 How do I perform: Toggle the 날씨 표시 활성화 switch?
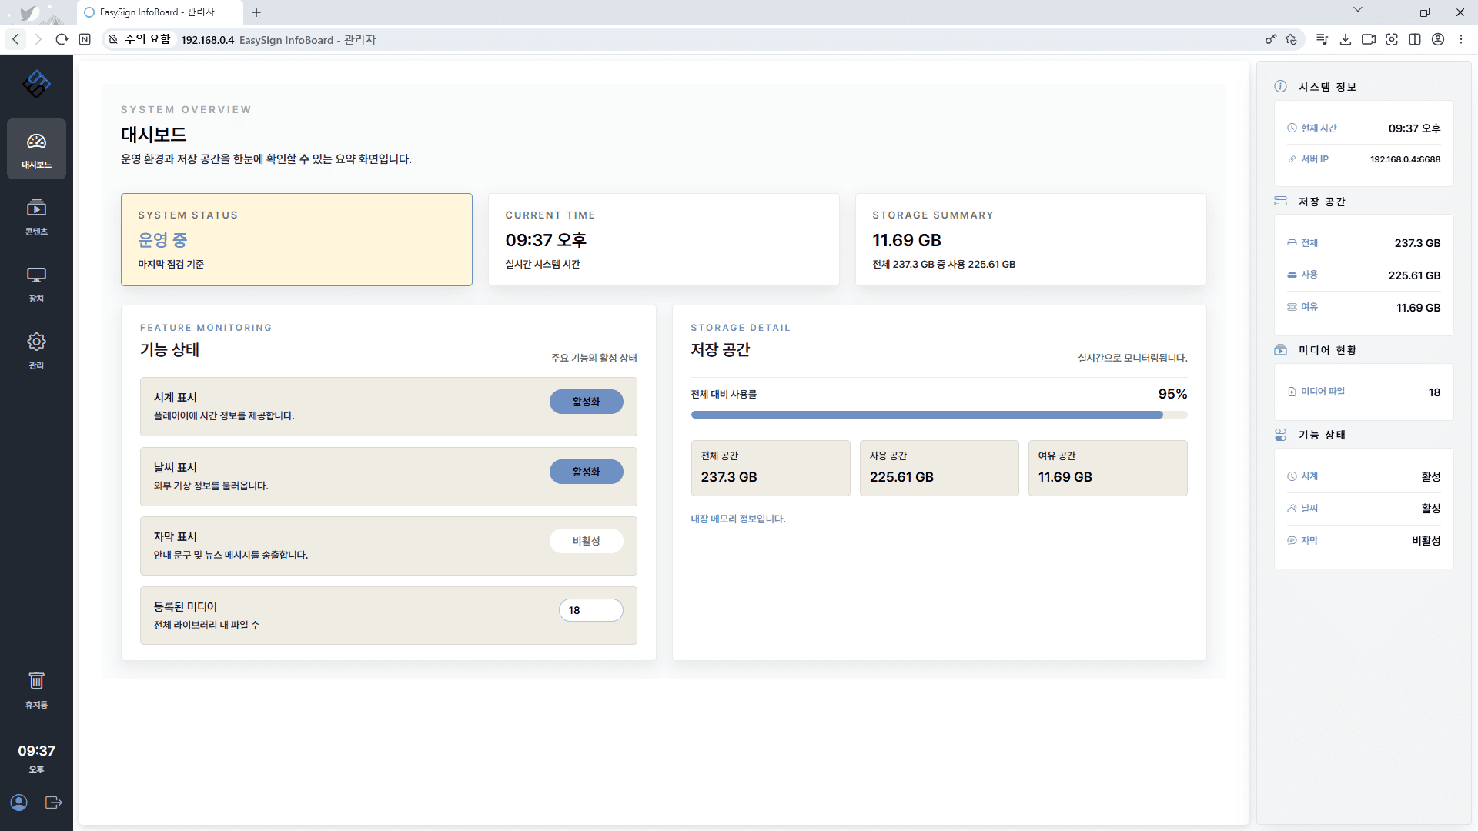(x=586, y=472)
